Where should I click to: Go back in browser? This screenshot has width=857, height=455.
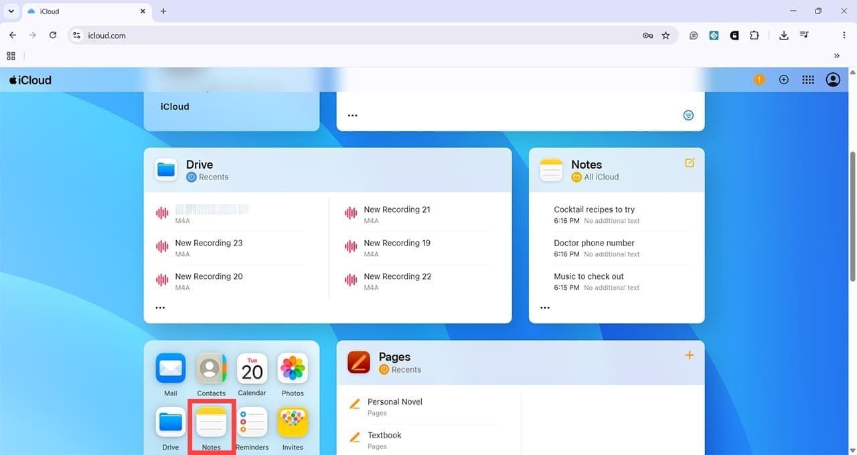(x=13, y=35)
